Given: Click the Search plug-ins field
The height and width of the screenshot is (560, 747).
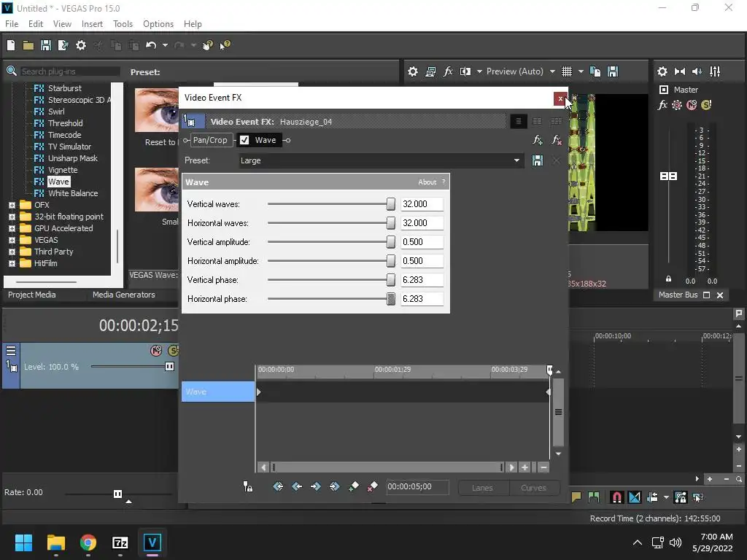Looking at the screenshot, I should click(x=70, y=71).
